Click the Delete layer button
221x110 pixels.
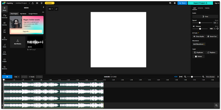tap(198, 57)
